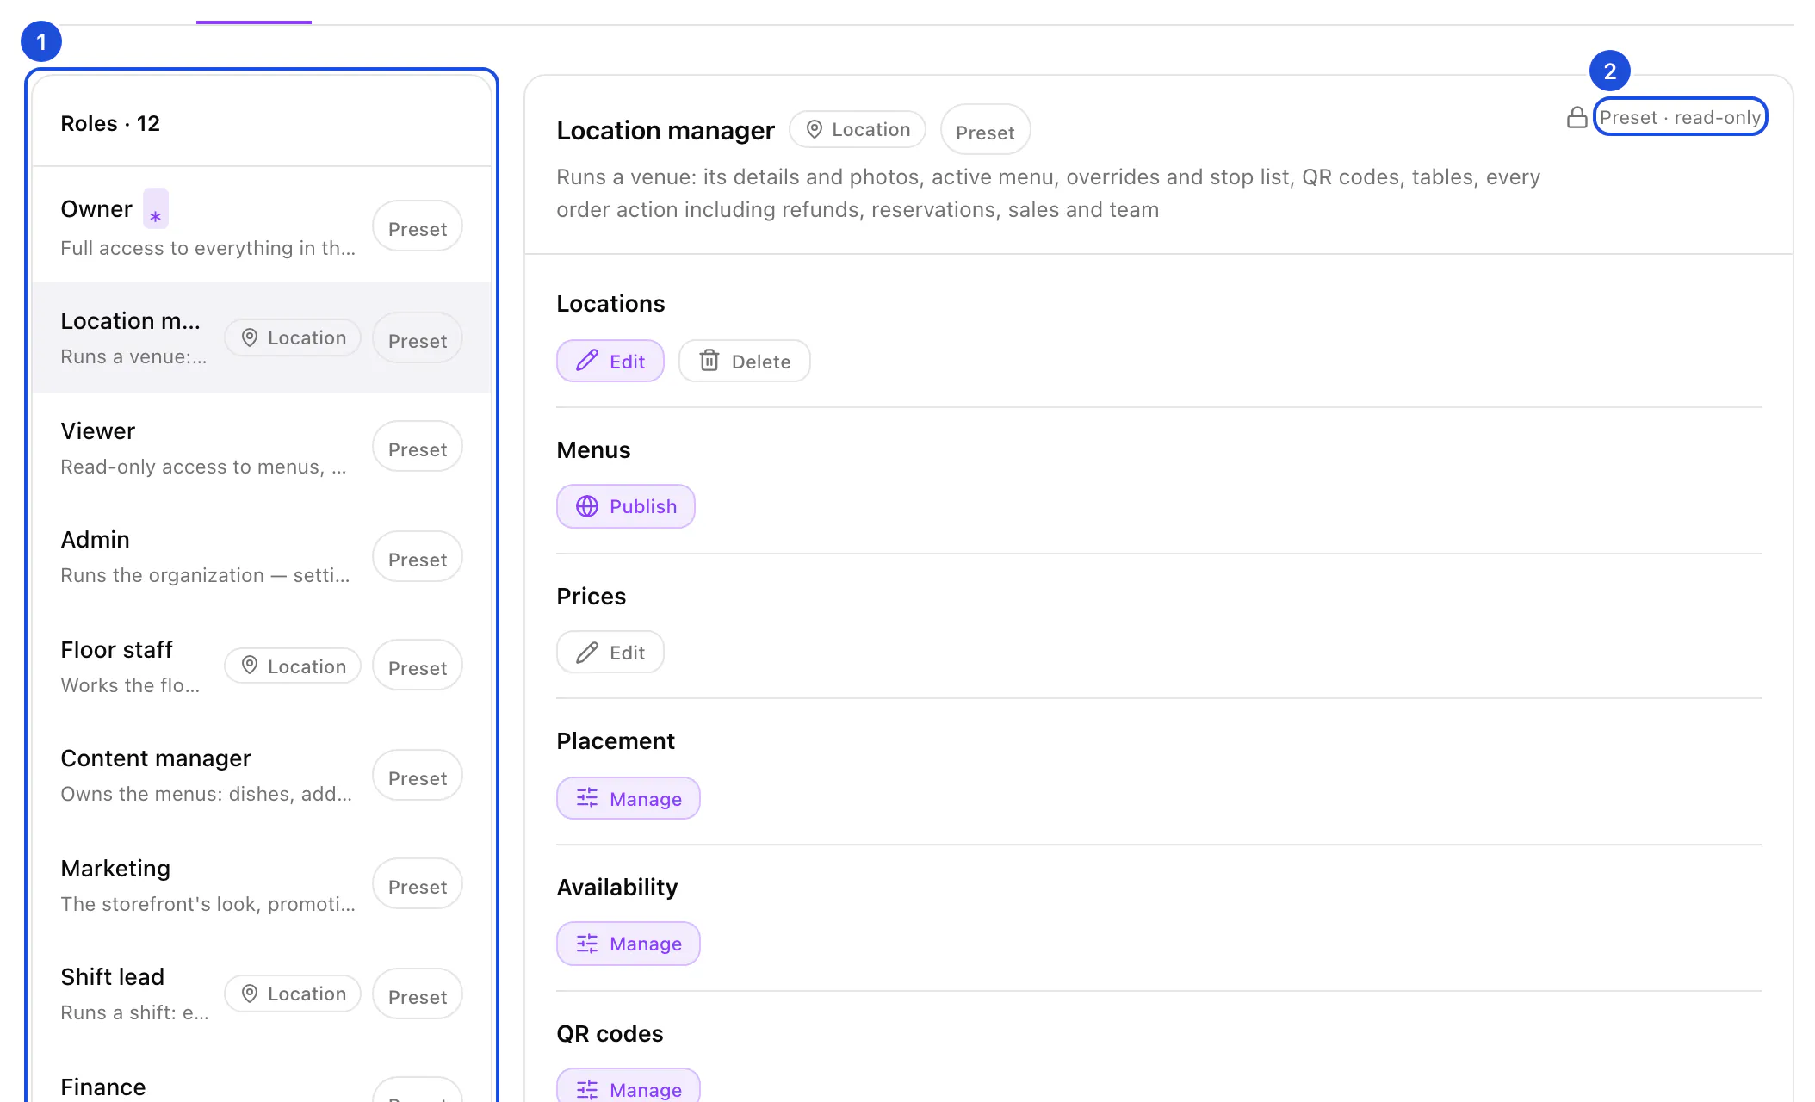Toggle Manage permission under Placement

(628, 798)
